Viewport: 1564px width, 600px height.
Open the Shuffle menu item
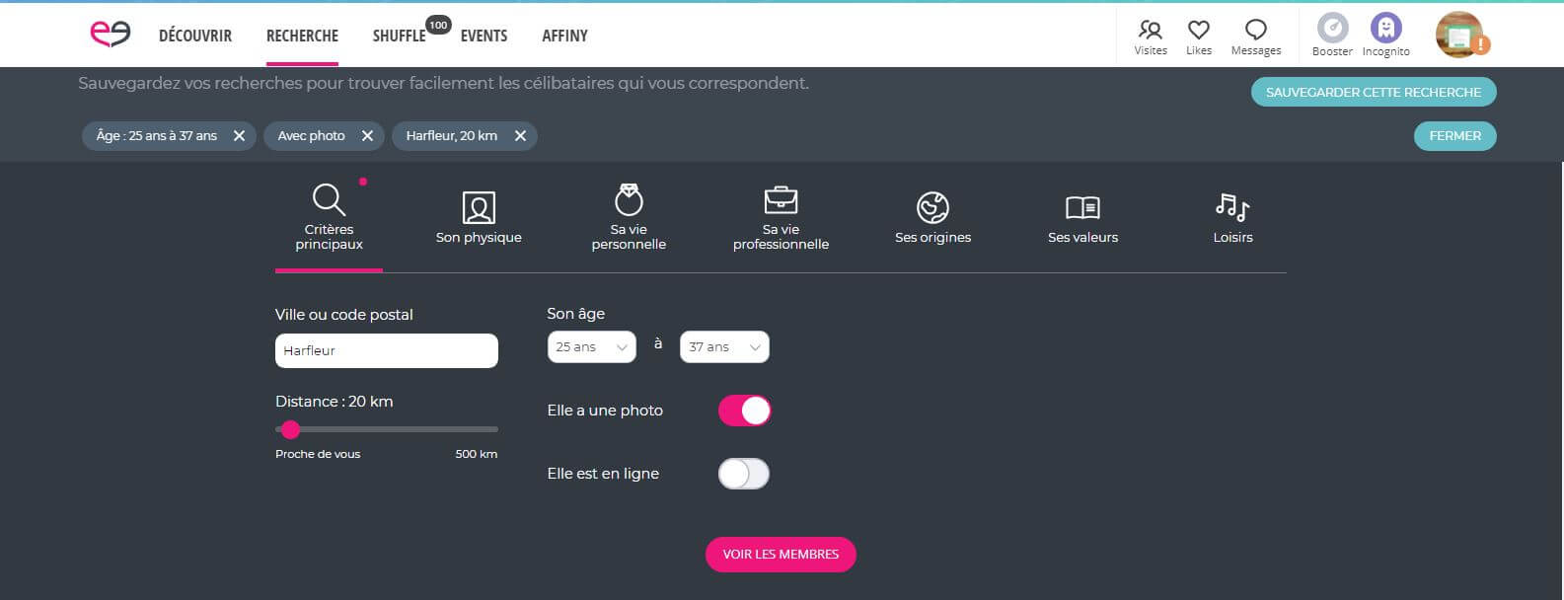[399, 36]
